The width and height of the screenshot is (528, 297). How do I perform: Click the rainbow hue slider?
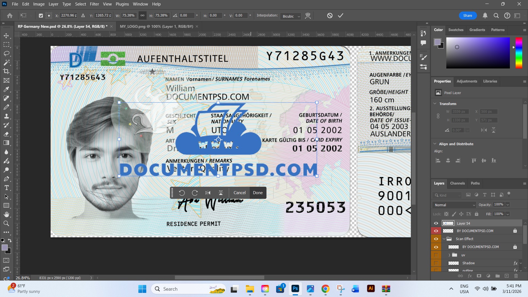[x=519, y=53]
